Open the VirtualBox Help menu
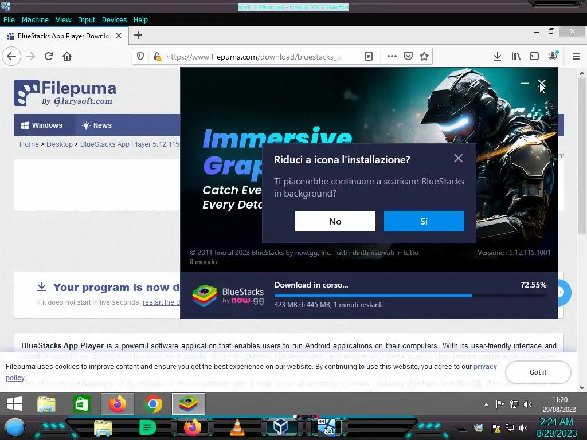 tap(140, 20)
